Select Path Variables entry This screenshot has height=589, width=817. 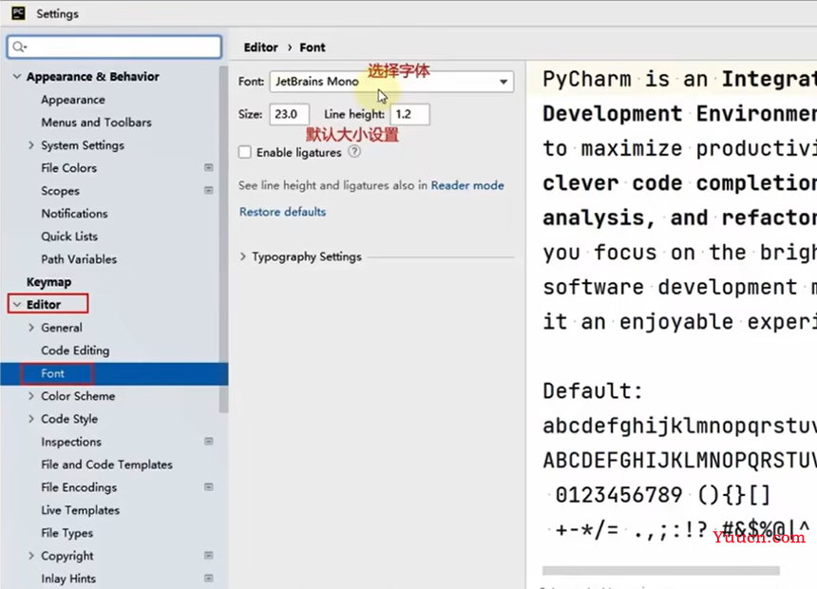79,259
